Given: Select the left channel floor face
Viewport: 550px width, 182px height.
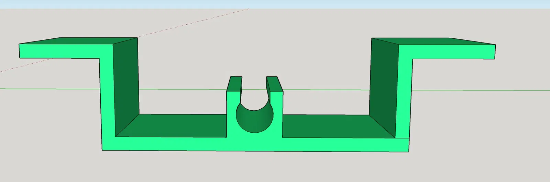Looking at the screenshot, I should click(x=172, y=125).
